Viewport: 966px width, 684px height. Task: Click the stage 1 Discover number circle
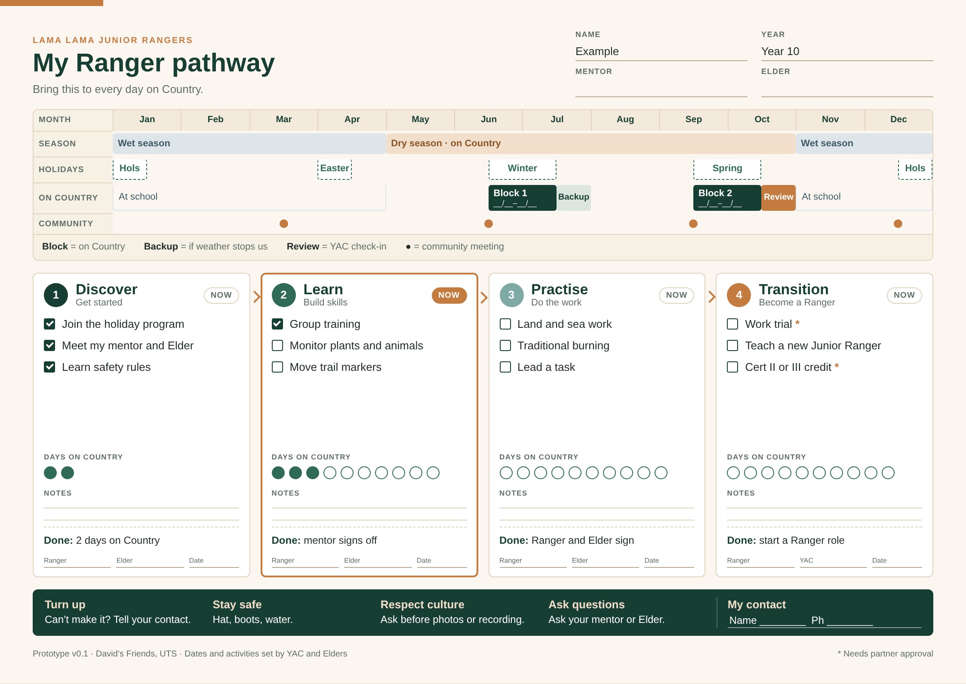pyautogui.click(x=56, y=295)
